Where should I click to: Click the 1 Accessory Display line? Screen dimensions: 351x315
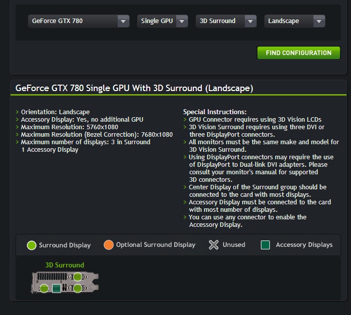click(50, 150)
